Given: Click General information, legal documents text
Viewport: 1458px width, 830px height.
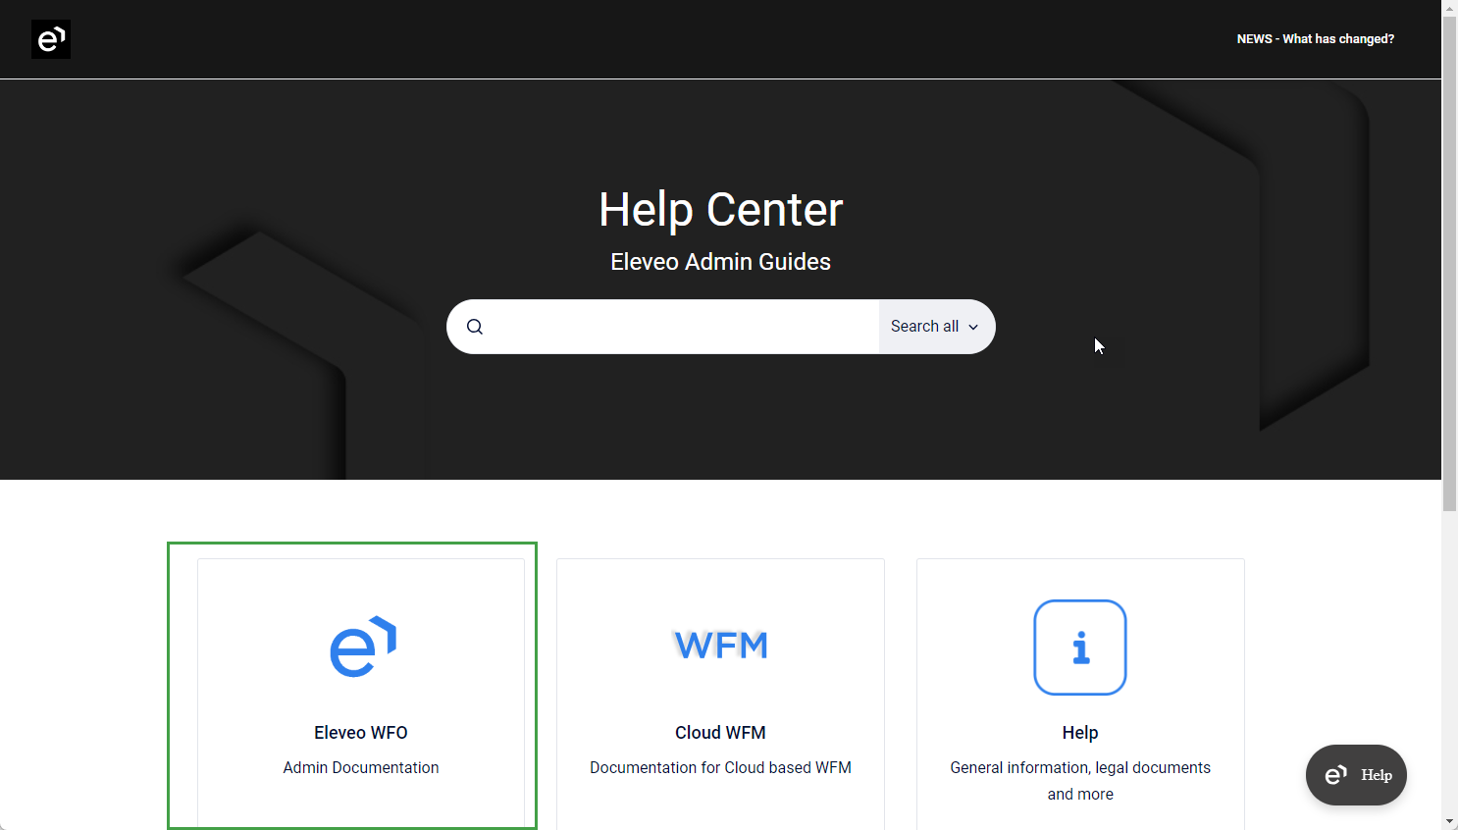Looking at the screenshot, I should coord(1080,767).
